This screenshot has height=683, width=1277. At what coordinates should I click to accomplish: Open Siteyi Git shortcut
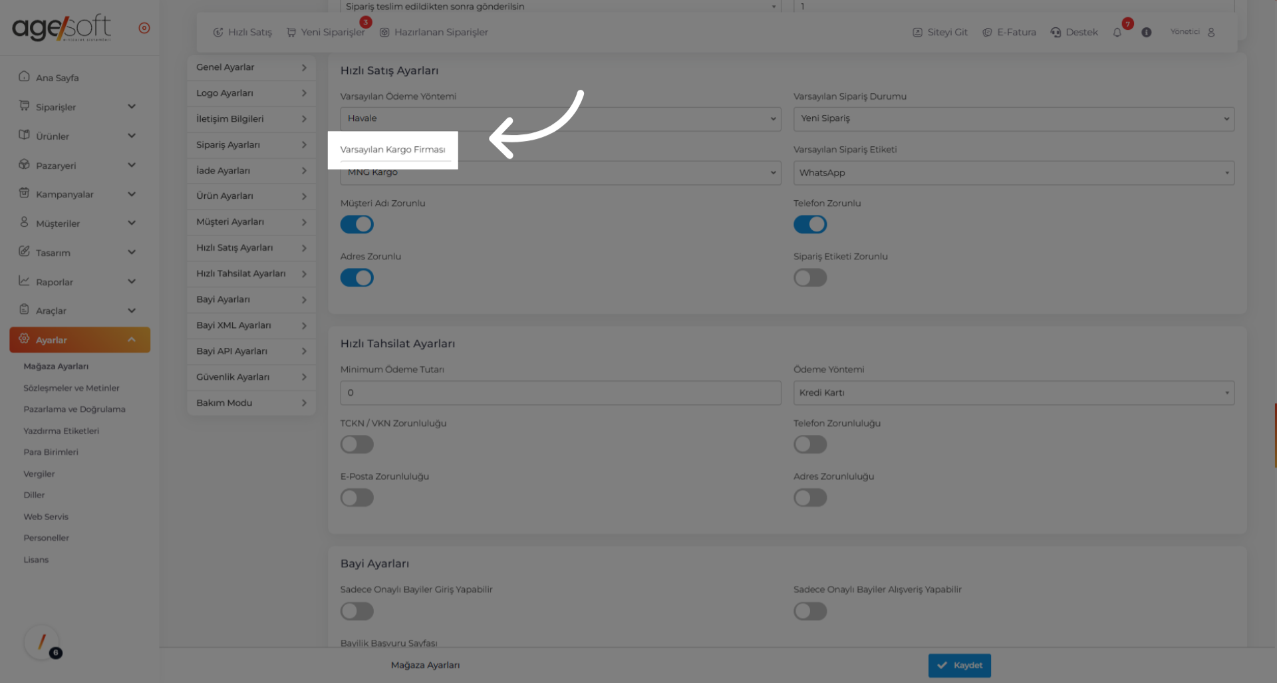[x=940, y=33]
